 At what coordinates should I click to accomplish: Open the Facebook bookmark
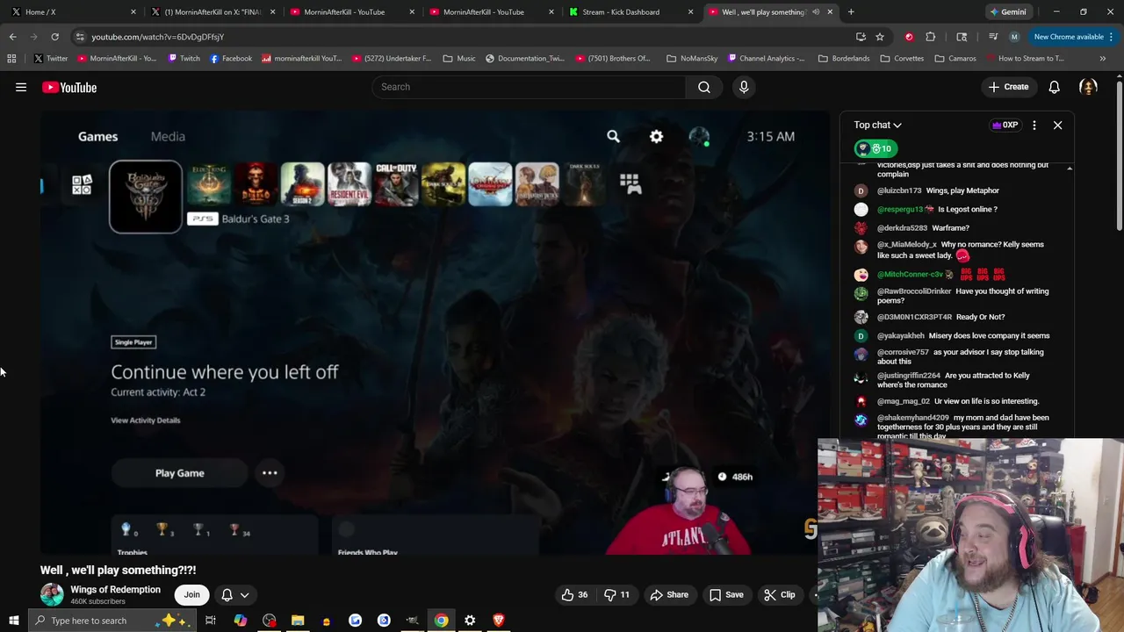tap(231, 59)
